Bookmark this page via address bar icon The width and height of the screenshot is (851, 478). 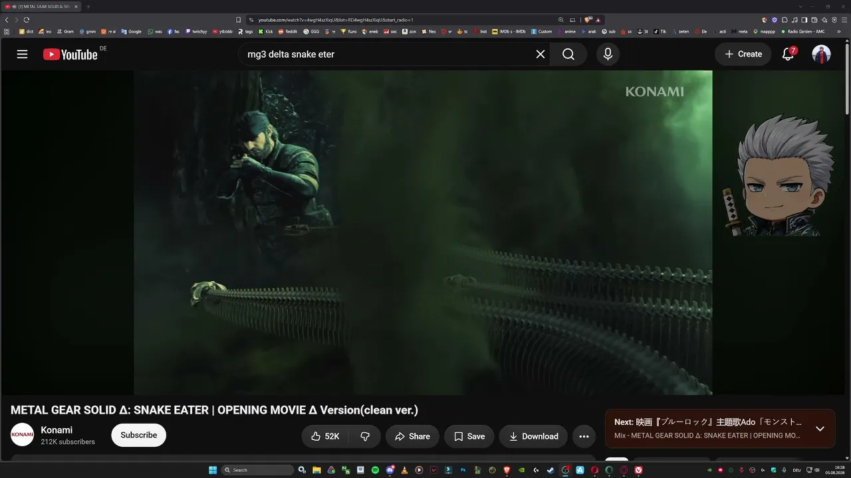239,20
